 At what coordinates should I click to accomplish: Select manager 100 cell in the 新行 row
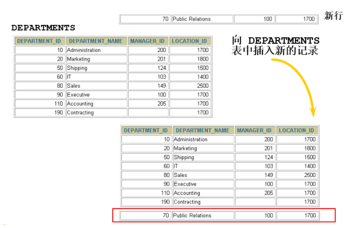(254, 19)
